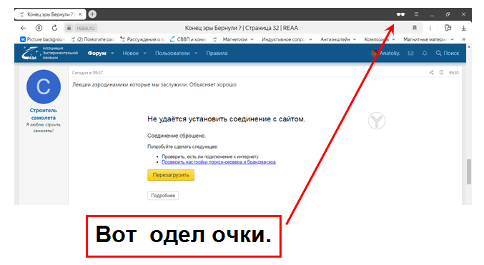Expand the dropdown arrow next to 'Новое'
The image size is (484, 265).
(144, 54)
